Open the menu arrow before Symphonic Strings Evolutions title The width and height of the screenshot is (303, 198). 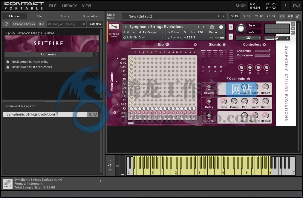126,27
